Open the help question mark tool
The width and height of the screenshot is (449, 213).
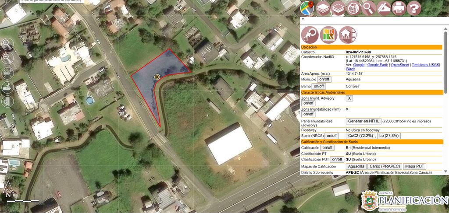[414, 8]
